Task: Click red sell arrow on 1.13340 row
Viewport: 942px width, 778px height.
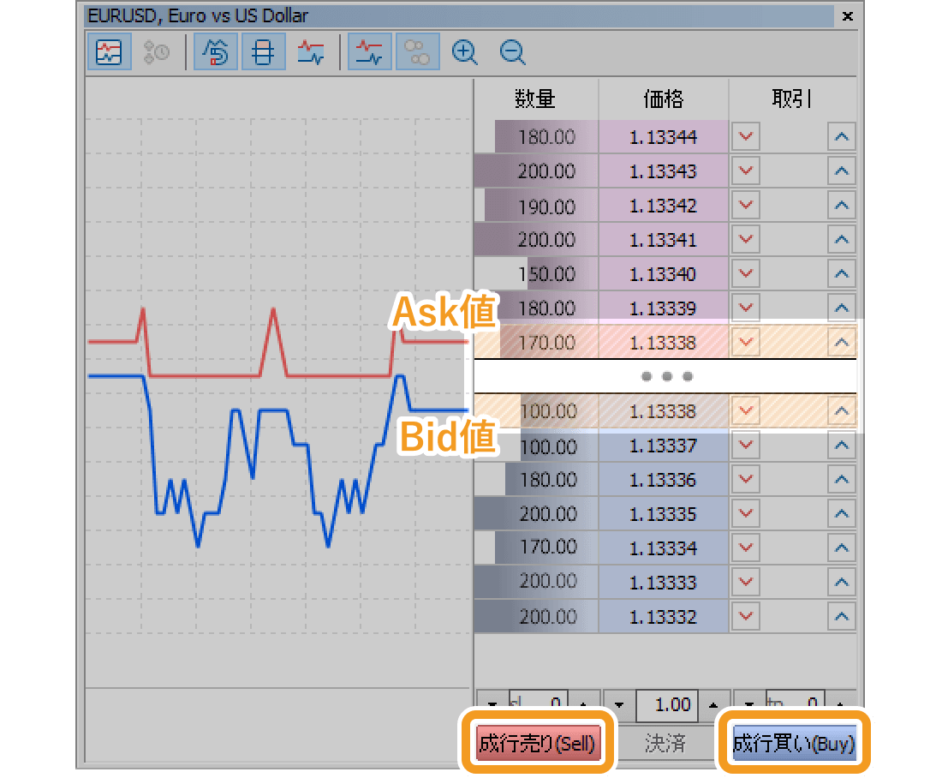Action: pos(746,274)
